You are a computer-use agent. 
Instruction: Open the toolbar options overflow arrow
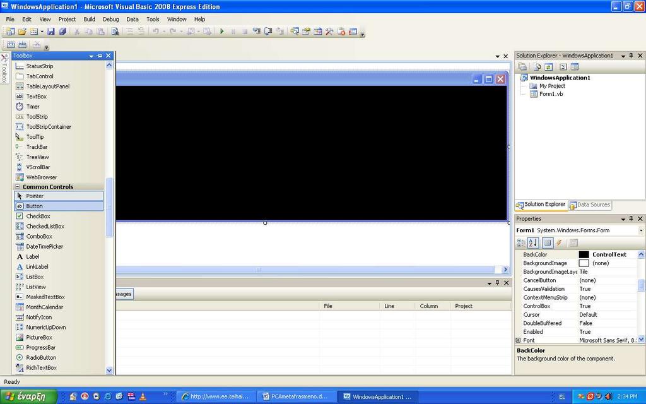click(x=363, y=34)
